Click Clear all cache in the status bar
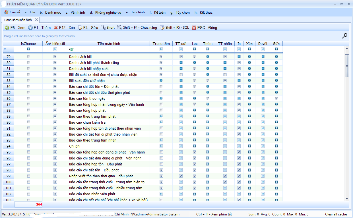Screen dimensions: 353x218 click(336, 214)
